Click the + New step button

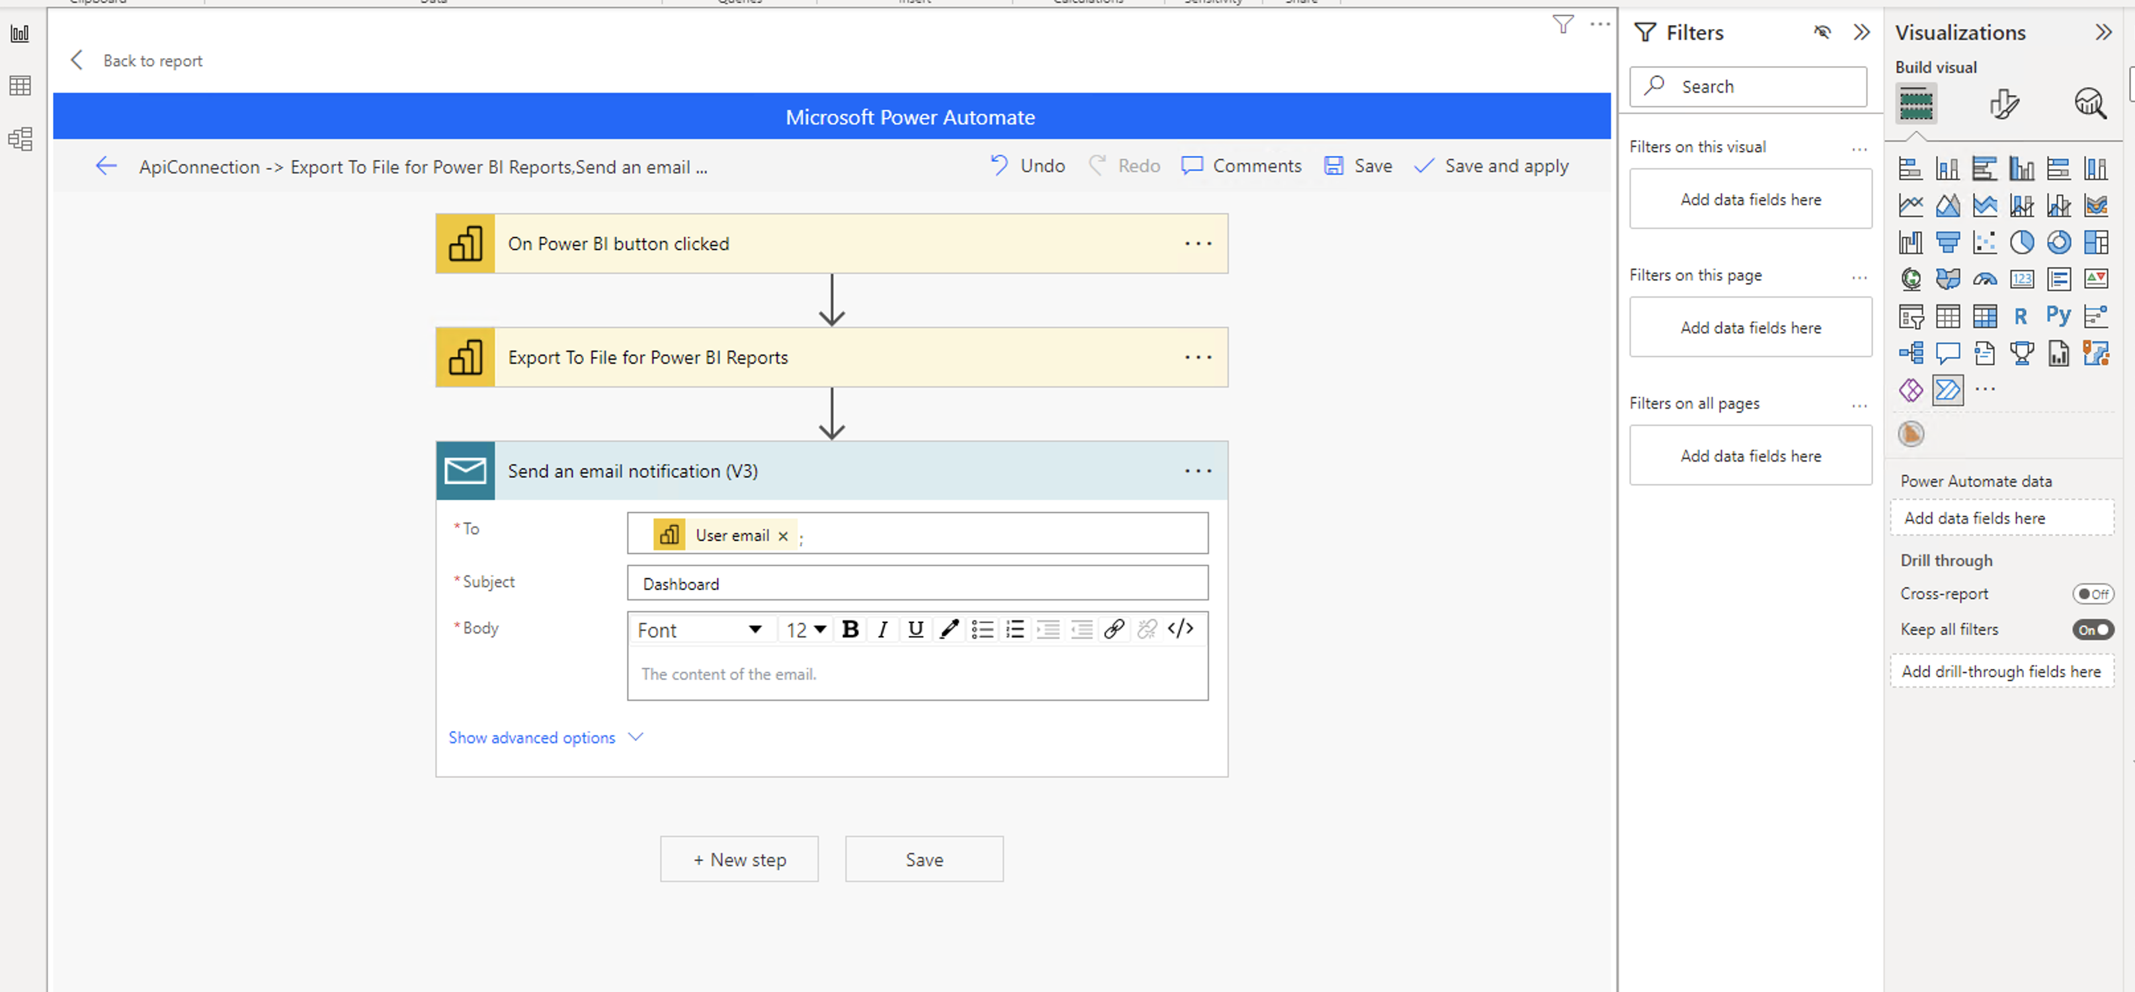739,859
